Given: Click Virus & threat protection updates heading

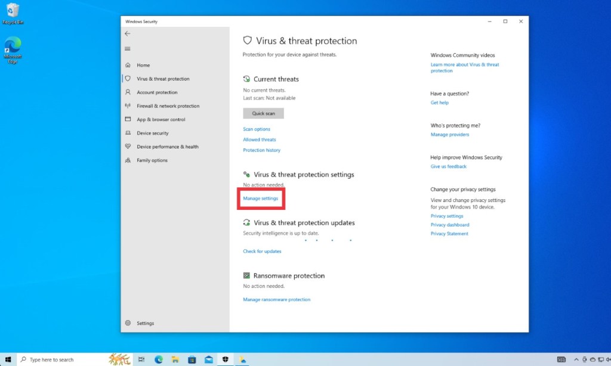Looking at the screenshot, I should pyautogui.click(x=304, y=223).
